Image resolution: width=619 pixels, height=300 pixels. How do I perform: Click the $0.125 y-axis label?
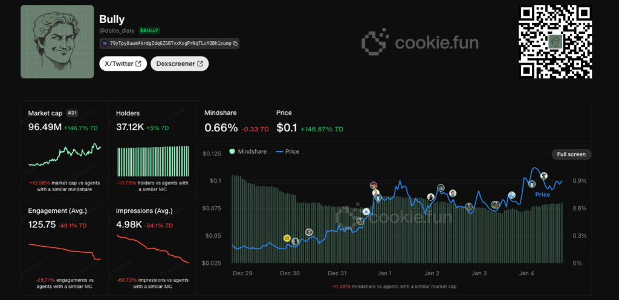(211, 154)
